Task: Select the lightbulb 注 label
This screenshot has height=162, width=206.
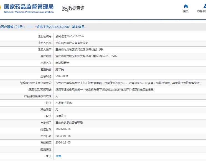Action: pyautogui.click(x=49, y=156)
